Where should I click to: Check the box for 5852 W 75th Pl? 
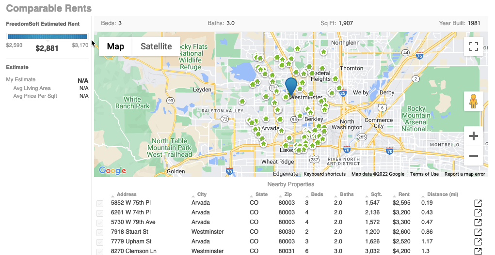tap(100, 203)
